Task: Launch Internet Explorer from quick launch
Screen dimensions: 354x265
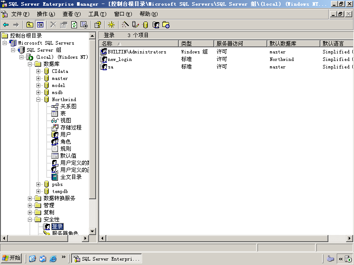Action: coord(53,258)
